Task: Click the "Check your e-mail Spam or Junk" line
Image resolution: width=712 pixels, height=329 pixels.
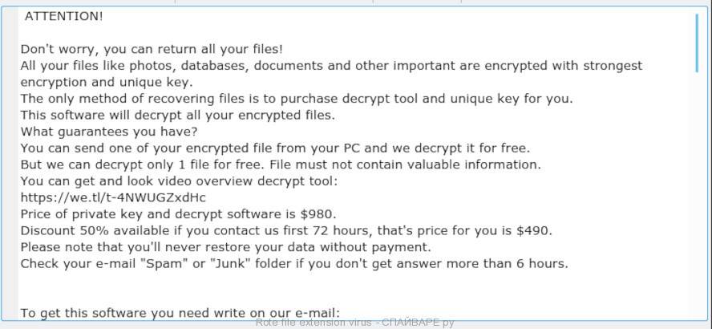Action: 294,263
